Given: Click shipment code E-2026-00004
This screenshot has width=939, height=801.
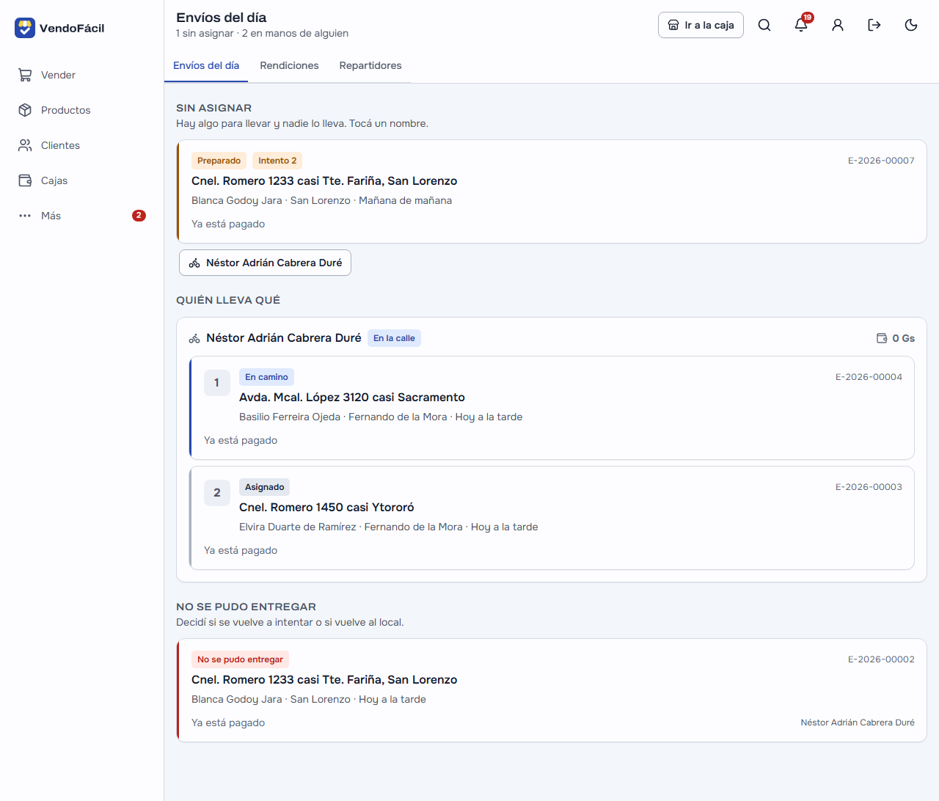Looking at the screenshot, I should (x=869, y=377).
